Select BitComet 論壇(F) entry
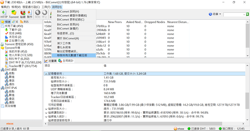Image resolution: width=250 pixels, height=131 pixels. pos(74,29)
